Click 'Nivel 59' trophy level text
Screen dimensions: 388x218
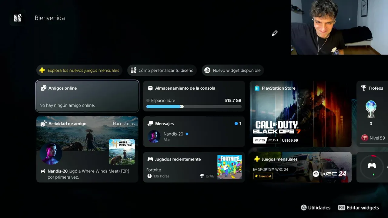[377, 138]
